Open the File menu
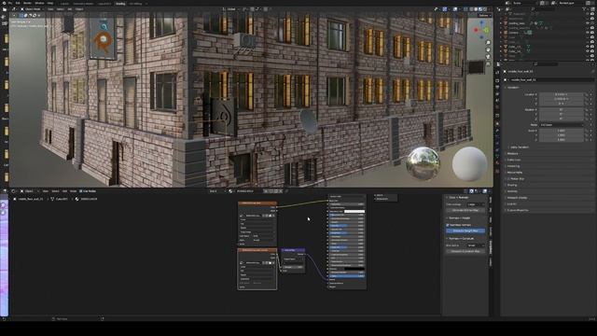 [x=9, y=3]
